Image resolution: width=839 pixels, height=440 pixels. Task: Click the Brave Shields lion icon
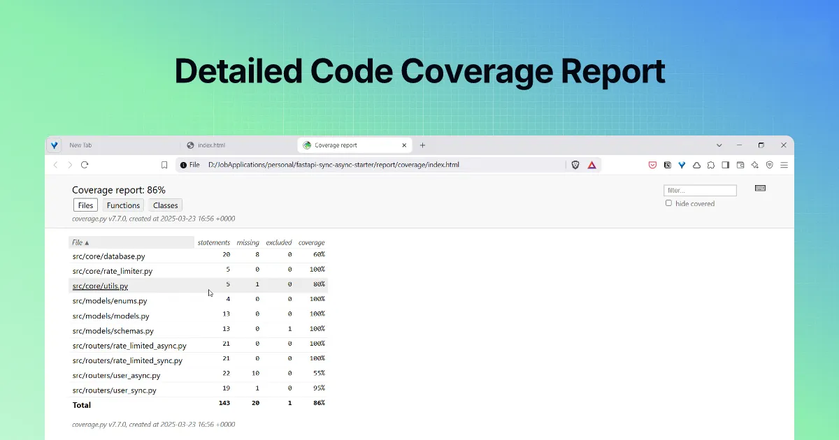[575, 165]
